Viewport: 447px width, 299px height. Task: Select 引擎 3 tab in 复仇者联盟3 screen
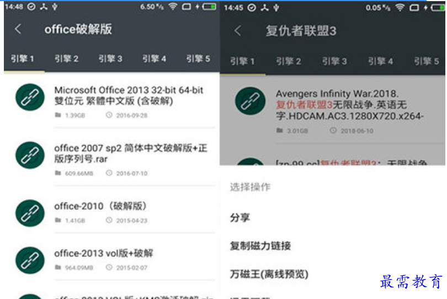pos(334,61)
